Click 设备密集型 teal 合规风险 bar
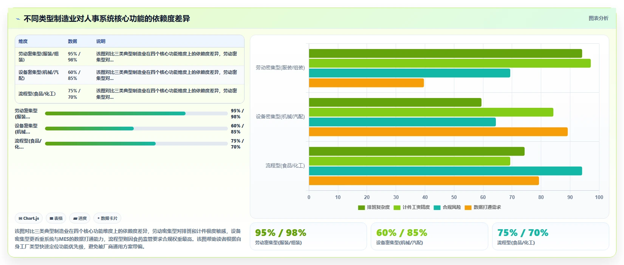Viewport: 624px width, 265px height. tap(402, 122)
